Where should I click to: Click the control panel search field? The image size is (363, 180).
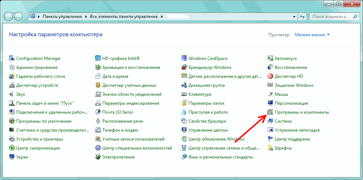(x=330, y=16)
